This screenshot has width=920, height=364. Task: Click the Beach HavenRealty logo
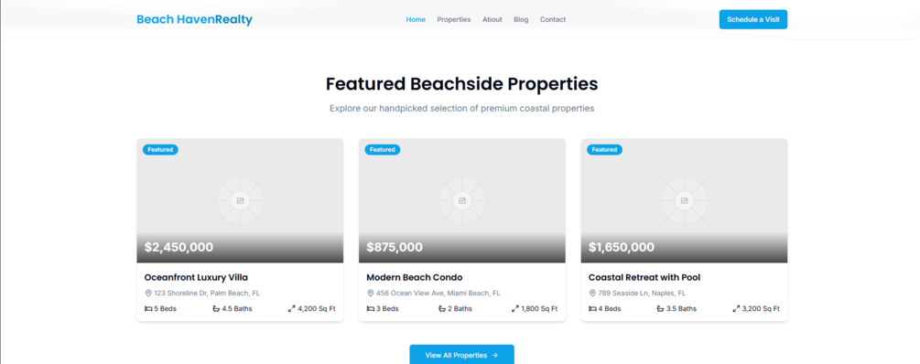pyautogui.click(x=194, y=19)
